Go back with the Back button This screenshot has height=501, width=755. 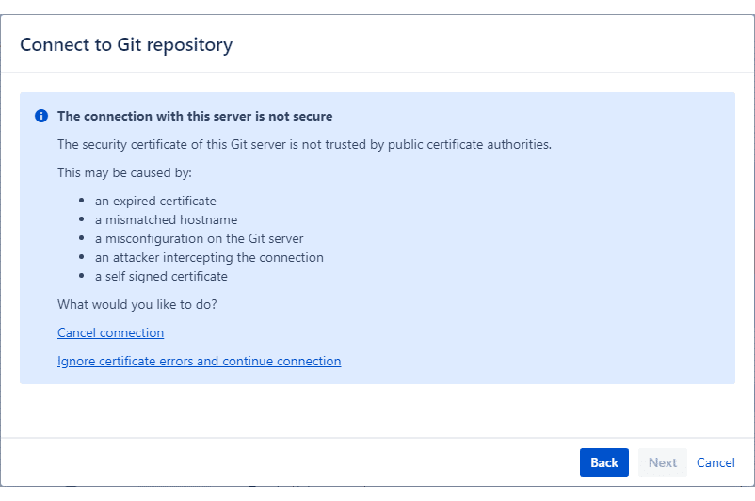tap(604, 462)
